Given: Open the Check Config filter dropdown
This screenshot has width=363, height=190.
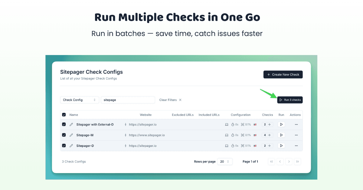Looking at the screenshot, I should (80, 100).
